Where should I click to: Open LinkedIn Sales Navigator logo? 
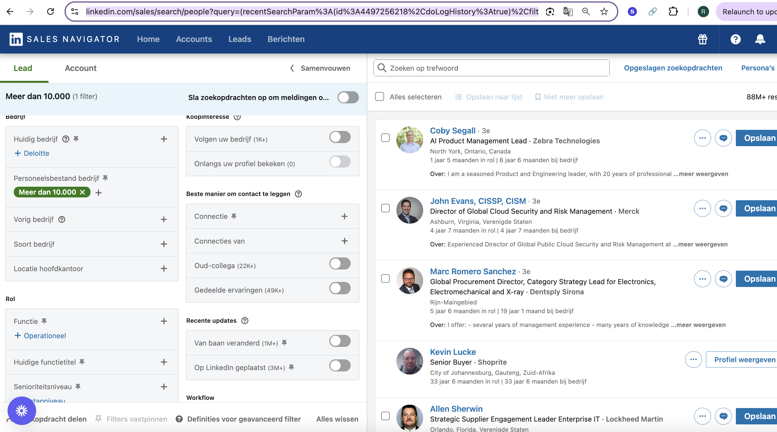[65, 39]
